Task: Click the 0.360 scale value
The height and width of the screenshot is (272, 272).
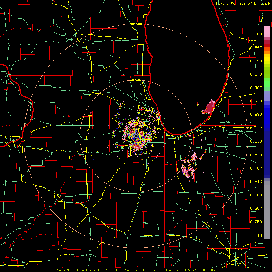Action: coord(256,195)
